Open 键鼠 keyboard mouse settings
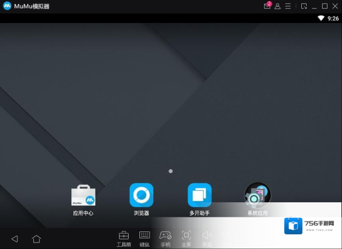 [144, 236]
